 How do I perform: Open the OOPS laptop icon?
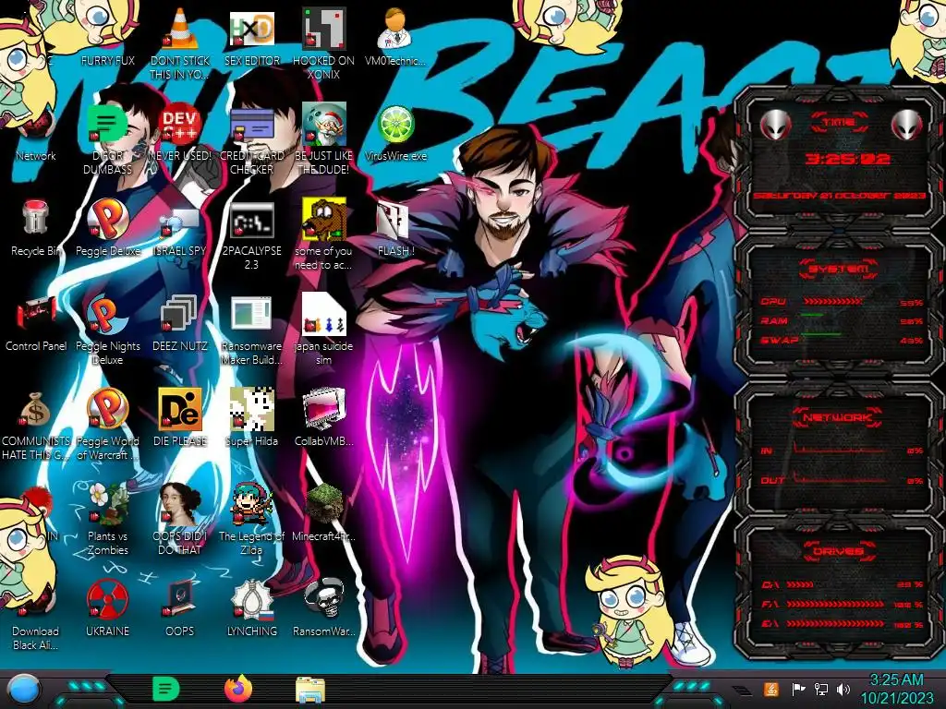pyautogui.click(x=180, y=598)
